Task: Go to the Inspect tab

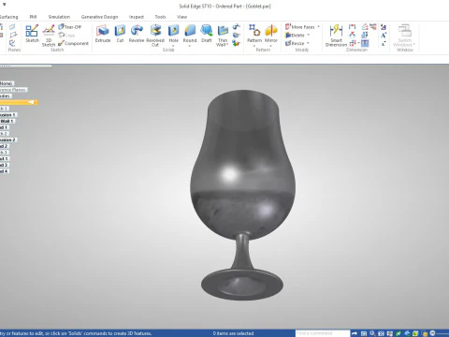Action: 137,17
